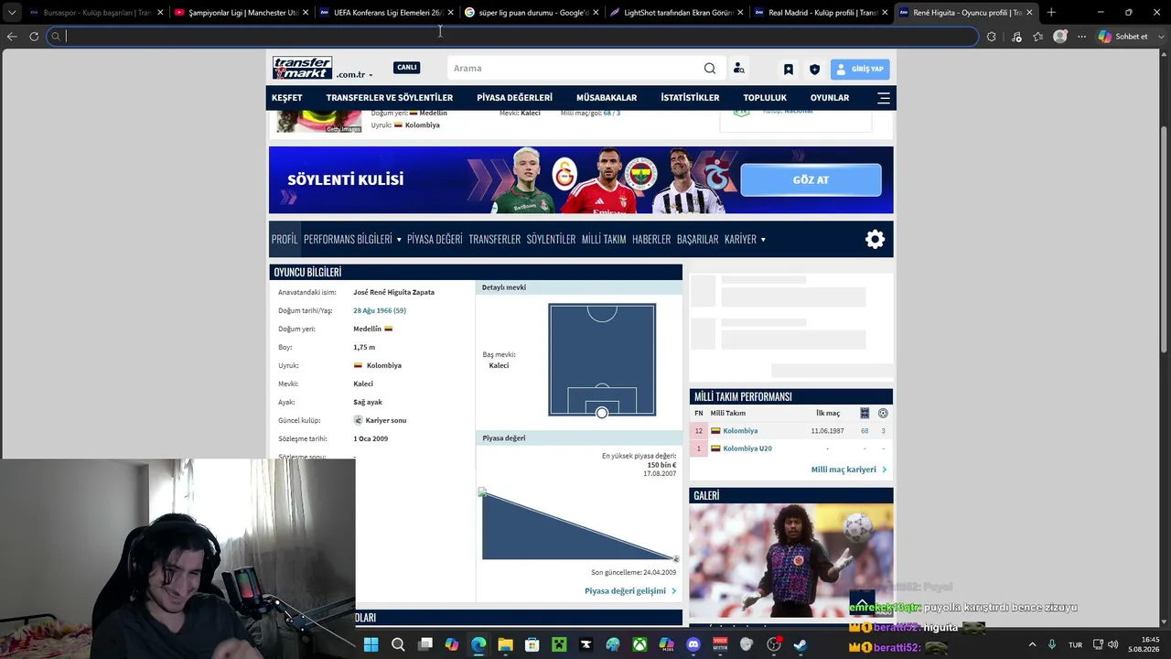Open the .com.tr country dropdown

coord(354,74)
